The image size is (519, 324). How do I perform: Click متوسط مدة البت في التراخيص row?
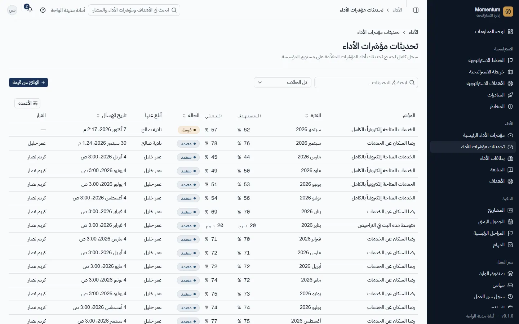(213, 226)
